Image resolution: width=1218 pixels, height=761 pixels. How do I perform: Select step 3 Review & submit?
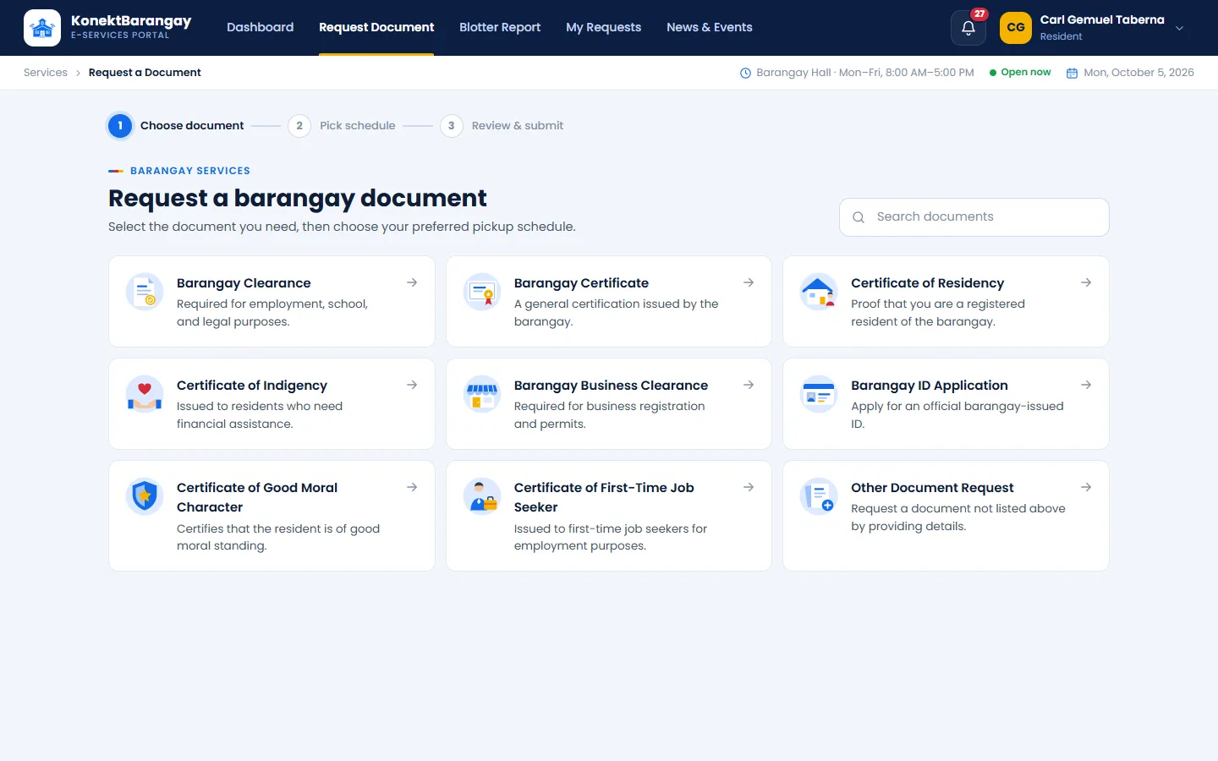(502, 126)
